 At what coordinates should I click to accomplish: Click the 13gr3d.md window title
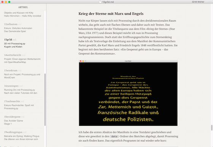pos(108,2)
